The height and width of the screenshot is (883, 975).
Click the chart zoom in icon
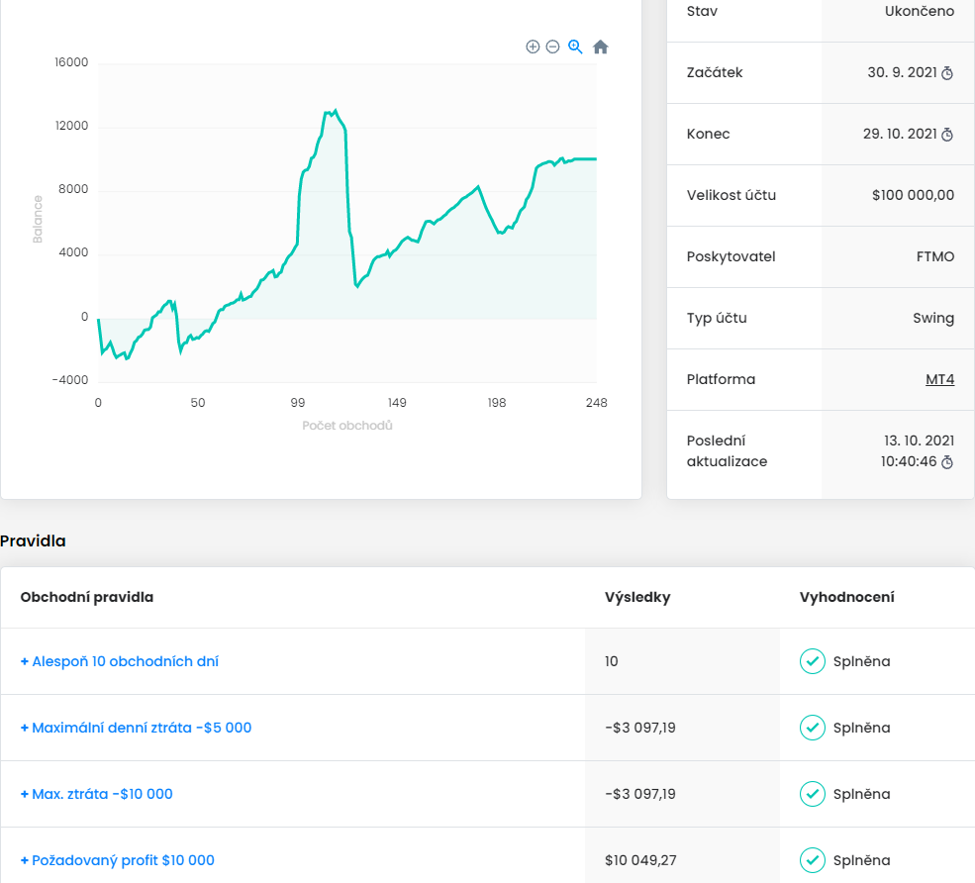[533, 47]
